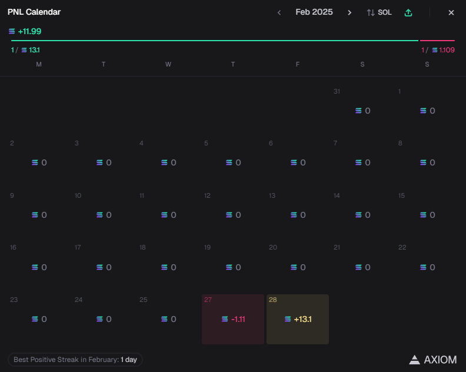
Task: Click the +11.99 total PNL value
Action: click(x=30, y=31)
